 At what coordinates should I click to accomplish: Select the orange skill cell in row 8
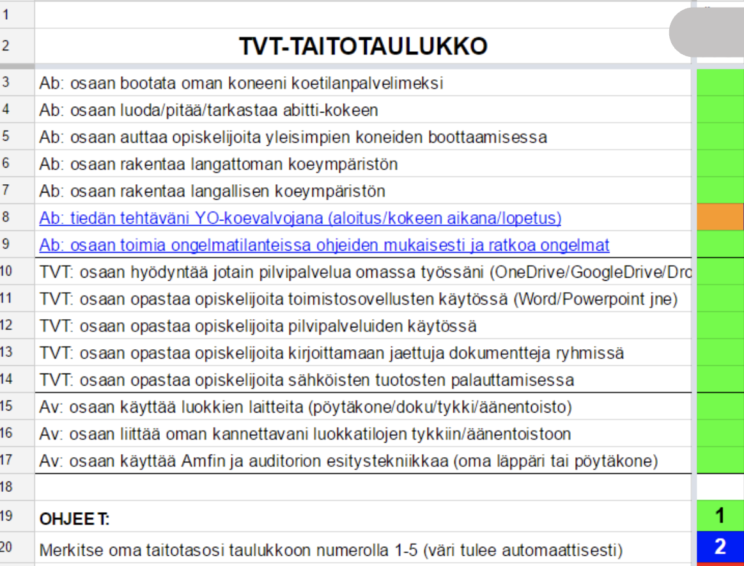pos(720,218)
